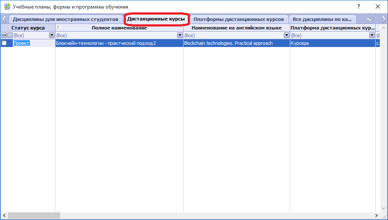This screenshot has width=388, height=220.
Task: Switch to Дисциплины для иностранных студентов tab
Action: click(65, 19)
